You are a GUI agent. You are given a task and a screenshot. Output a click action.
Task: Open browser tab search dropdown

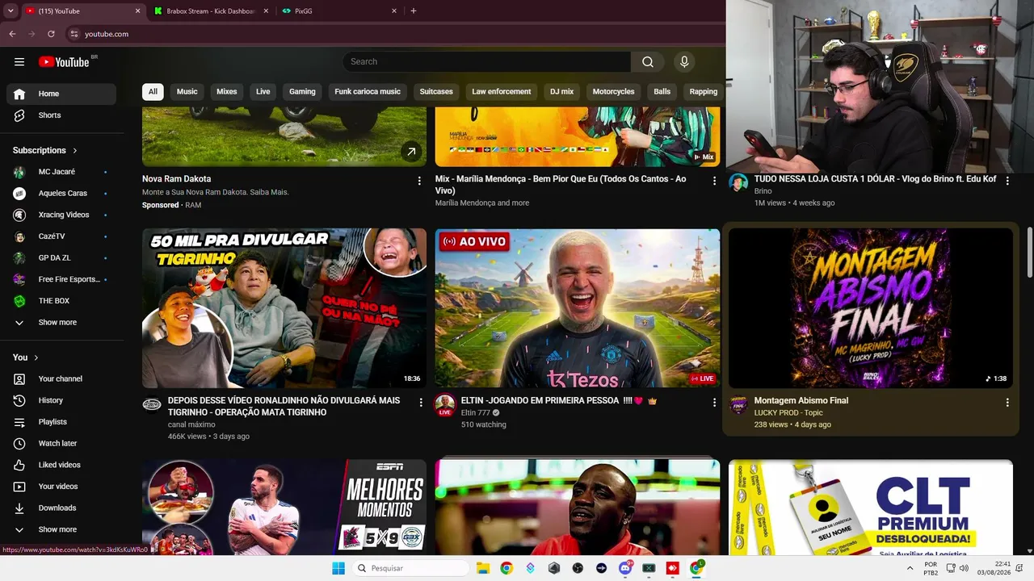click(x=11, y=10)
